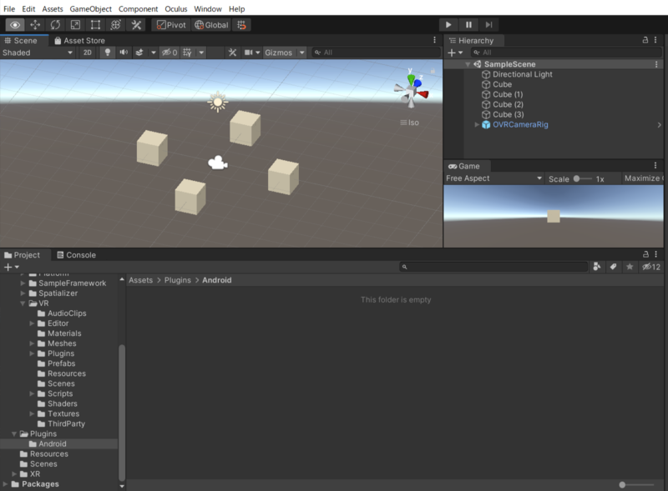668x491 pixels.
Task: Toggle Gizmos in Scene view
Action: [x=279, y=53]
